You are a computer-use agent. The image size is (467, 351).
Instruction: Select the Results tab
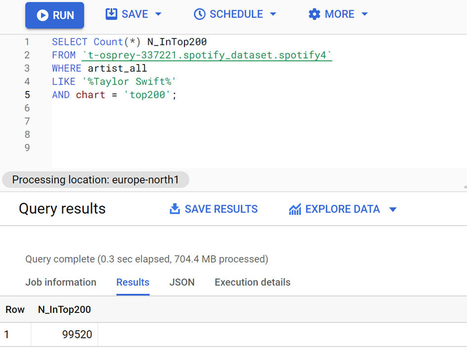click(133, 282)
